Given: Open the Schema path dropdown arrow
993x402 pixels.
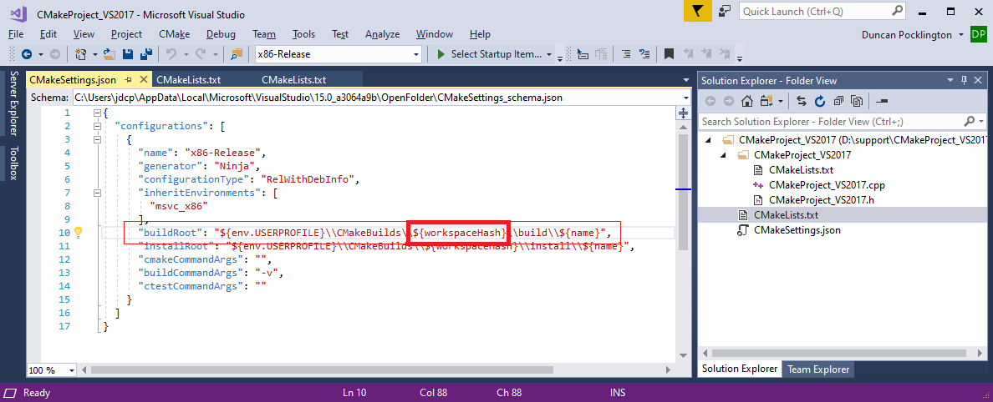Looking at the screenshot, I should click(x=686, y=98).
